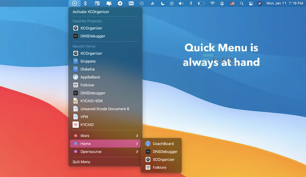The height and width of the screenshot is (177, 306).
Task: Click the blue Home color dot
Action: 75,144
